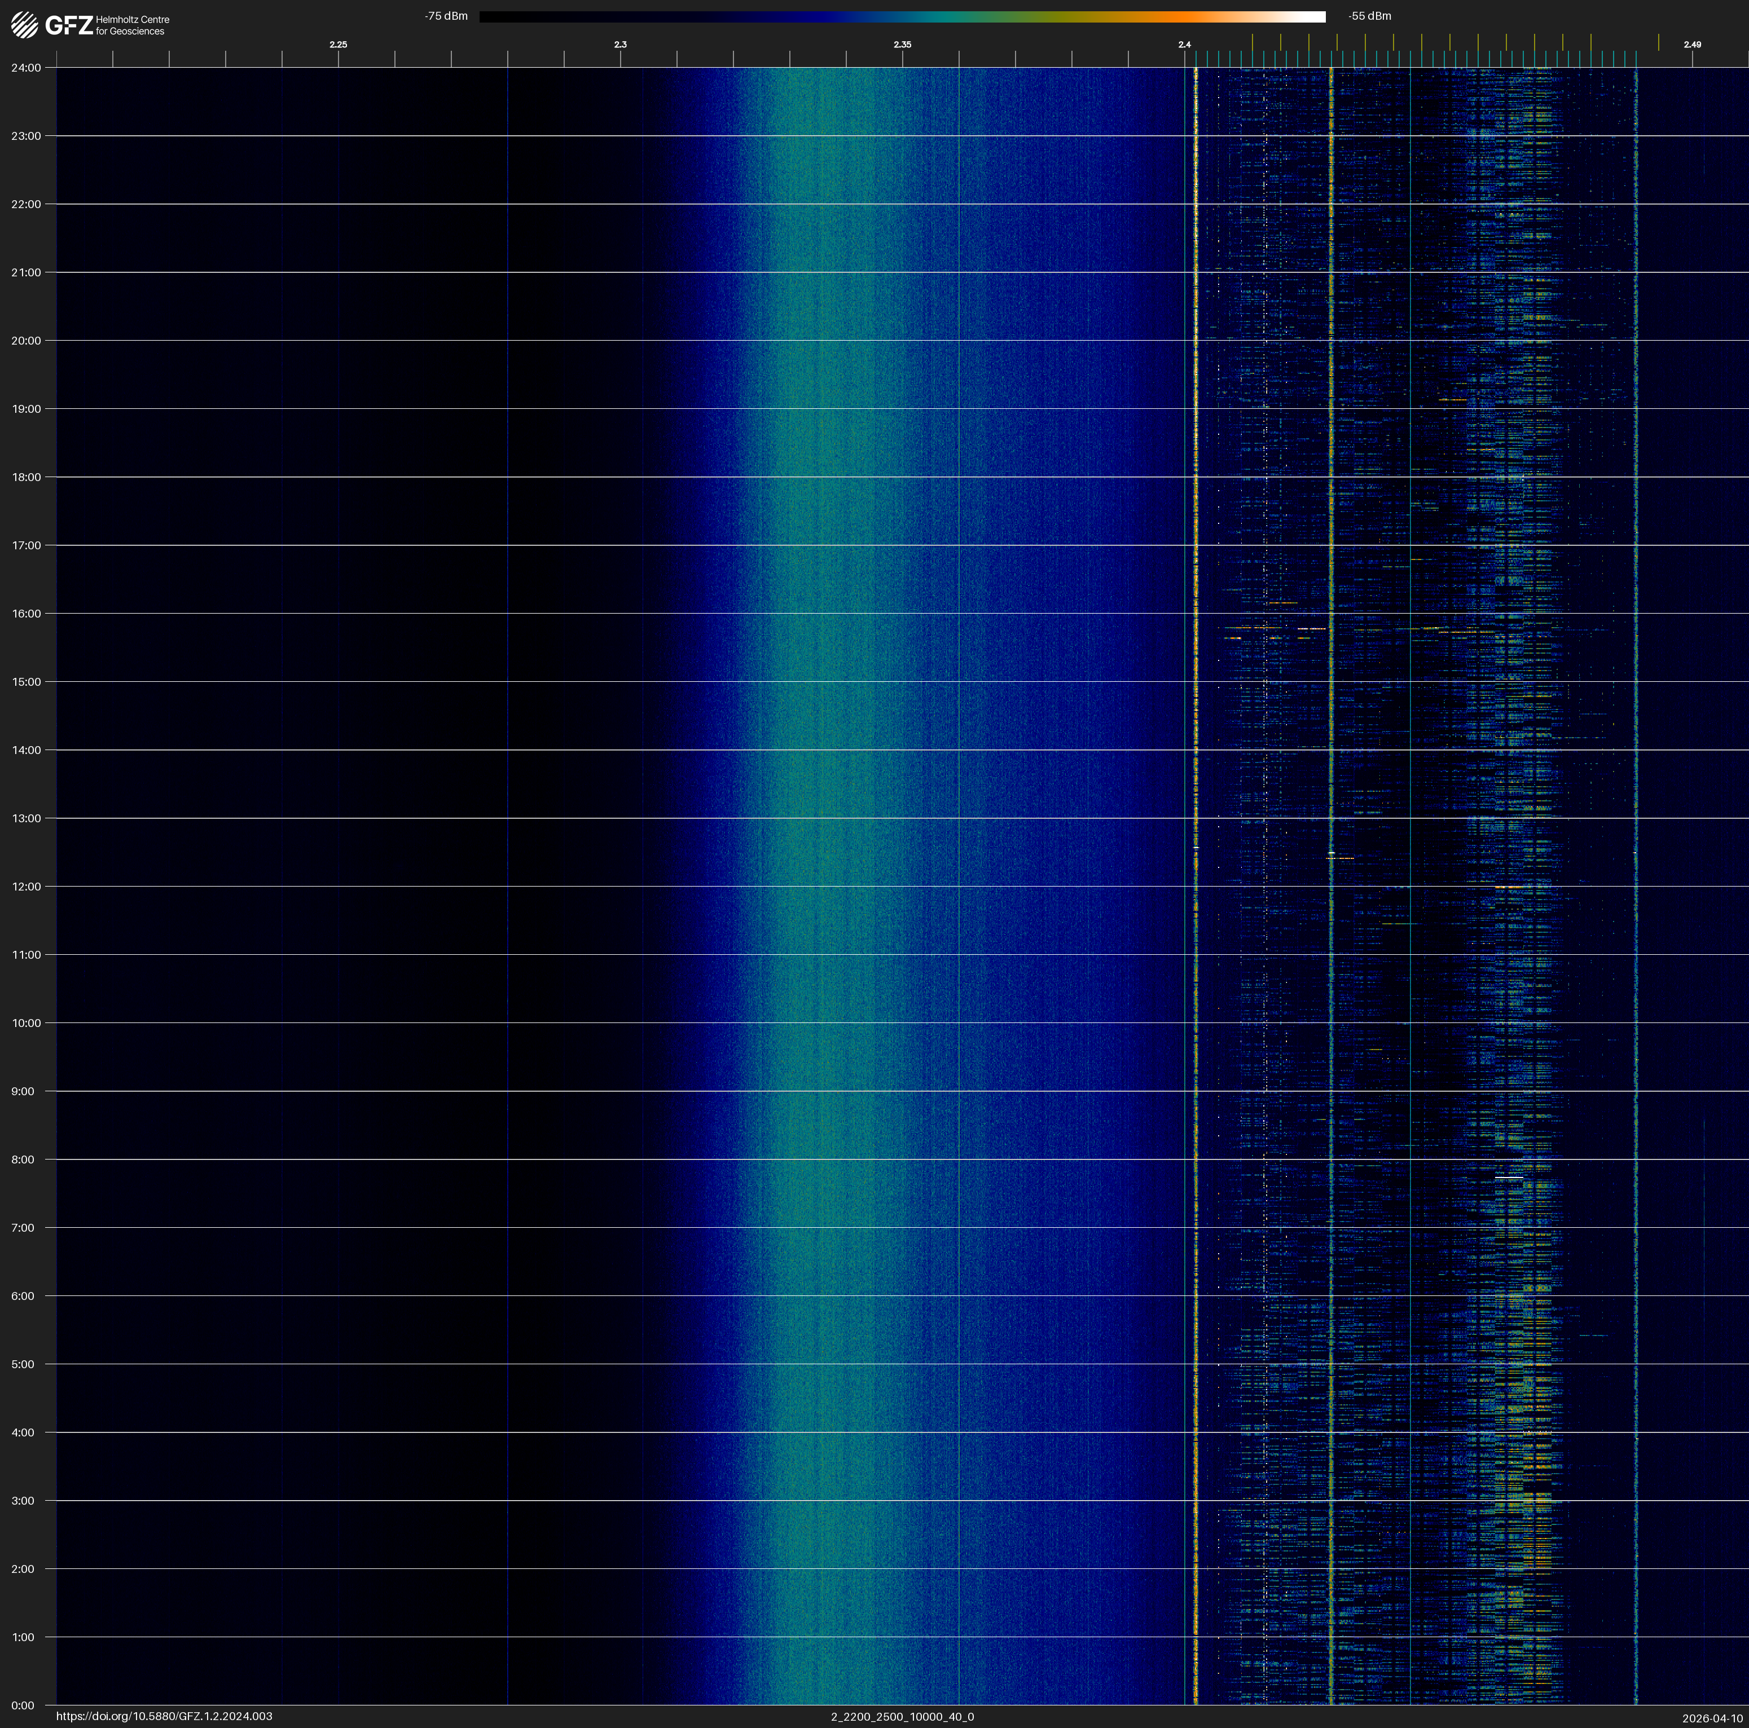The height and width of the screenshot is (1728, 1749).
Task: Click the 2.4 frequency axis label
Action: click(1184, 45)
